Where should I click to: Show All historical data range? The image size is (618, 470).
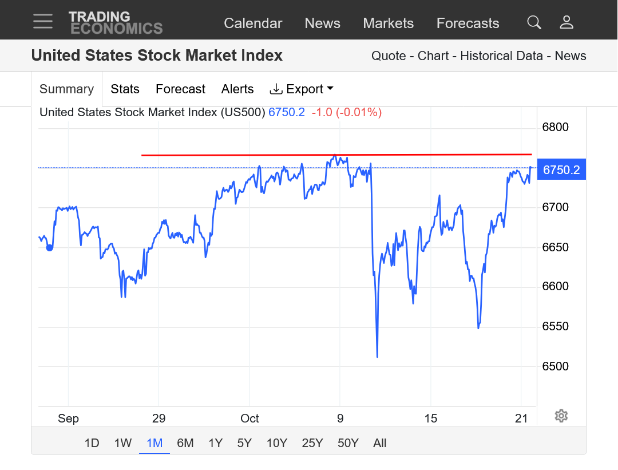(379, 443)
